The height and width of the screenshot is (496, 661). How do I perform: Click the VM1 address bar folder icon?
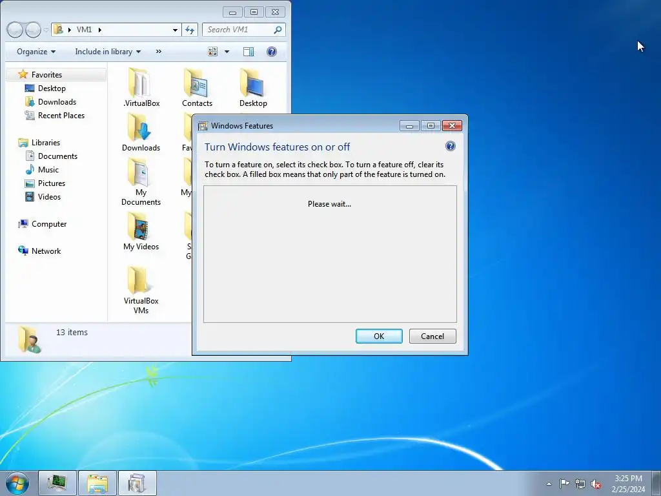[x=58, y=30]
